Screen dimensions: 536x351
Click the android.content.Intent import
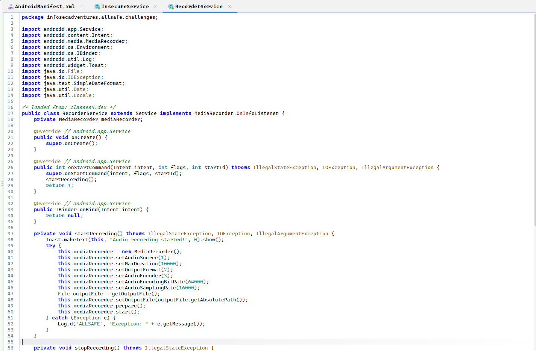click(x=76, y=35)
